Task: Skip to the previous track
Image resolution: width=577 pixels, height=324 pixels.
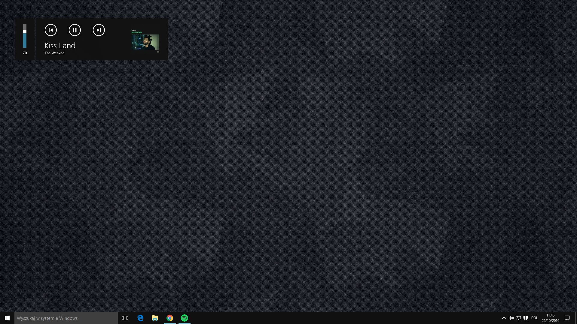Action: coord(50,30)
